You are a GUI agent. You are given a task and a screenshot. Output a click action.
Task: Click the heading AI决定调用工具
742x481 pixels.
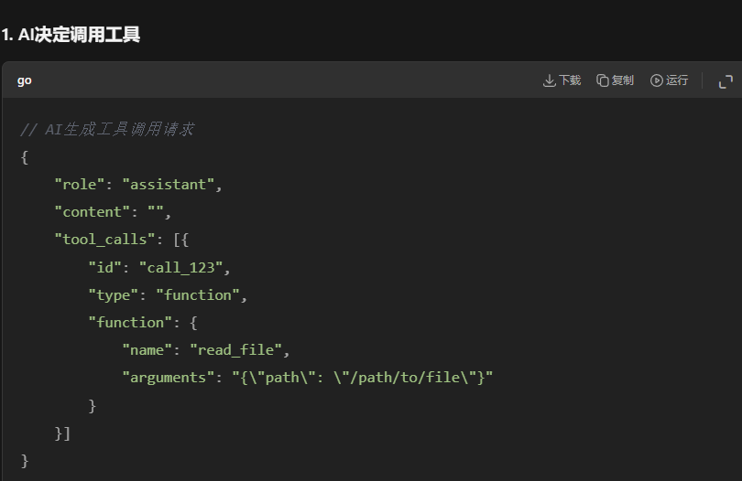(70, 35)
